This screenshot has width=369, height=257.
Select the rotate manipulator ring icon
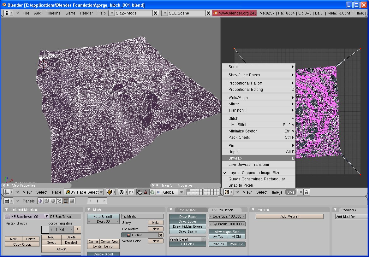[x=152, y=192]
